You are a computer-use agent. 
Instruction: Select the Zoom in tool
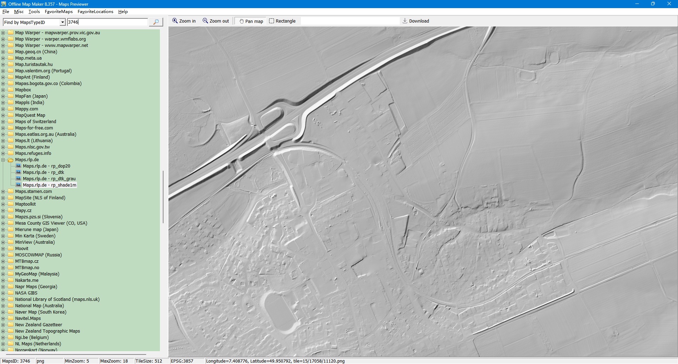coord(184,21)
